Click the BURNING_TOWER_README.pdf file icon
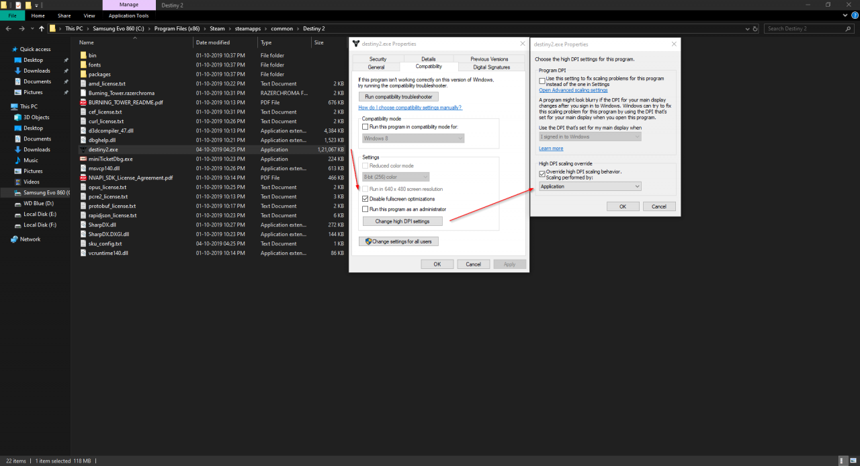This screenshot has height=466, width=860. pos(83,103)
